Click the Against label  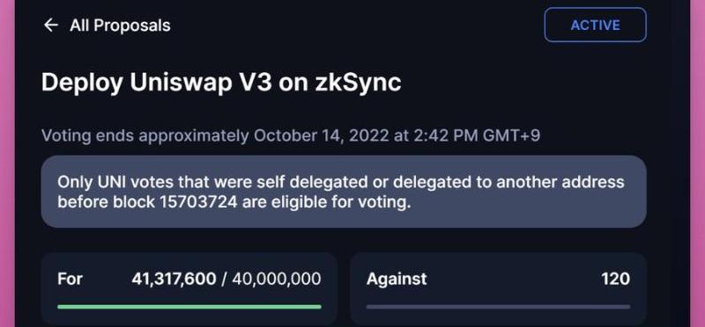pyautogui.click(x=397, y=279)
